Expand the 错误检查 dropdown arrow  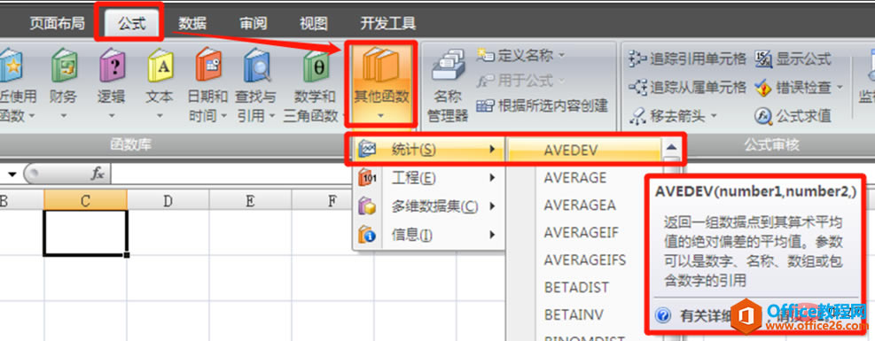(x=840, y=88)
